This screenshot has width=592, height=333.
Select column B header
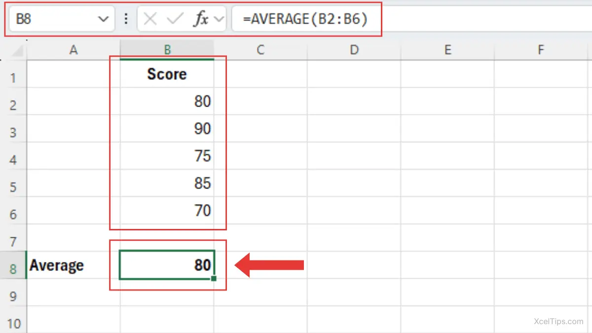point(167,49)
